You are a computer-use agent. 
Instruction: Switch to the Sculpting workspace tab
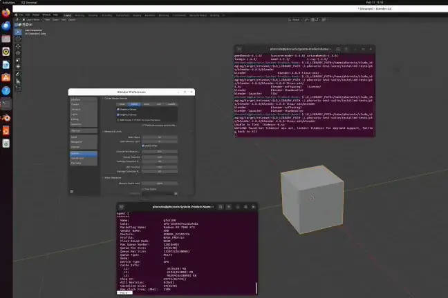tap(93, 15)
